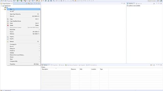Choose Delete from the context menu

tap(24, 25)
